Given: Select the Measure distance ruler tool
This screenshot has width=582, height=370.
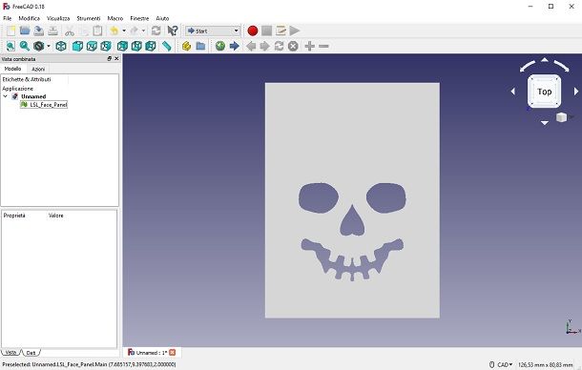Looking at the screenshot, I should pyautogui.click(x=167, y=46).
